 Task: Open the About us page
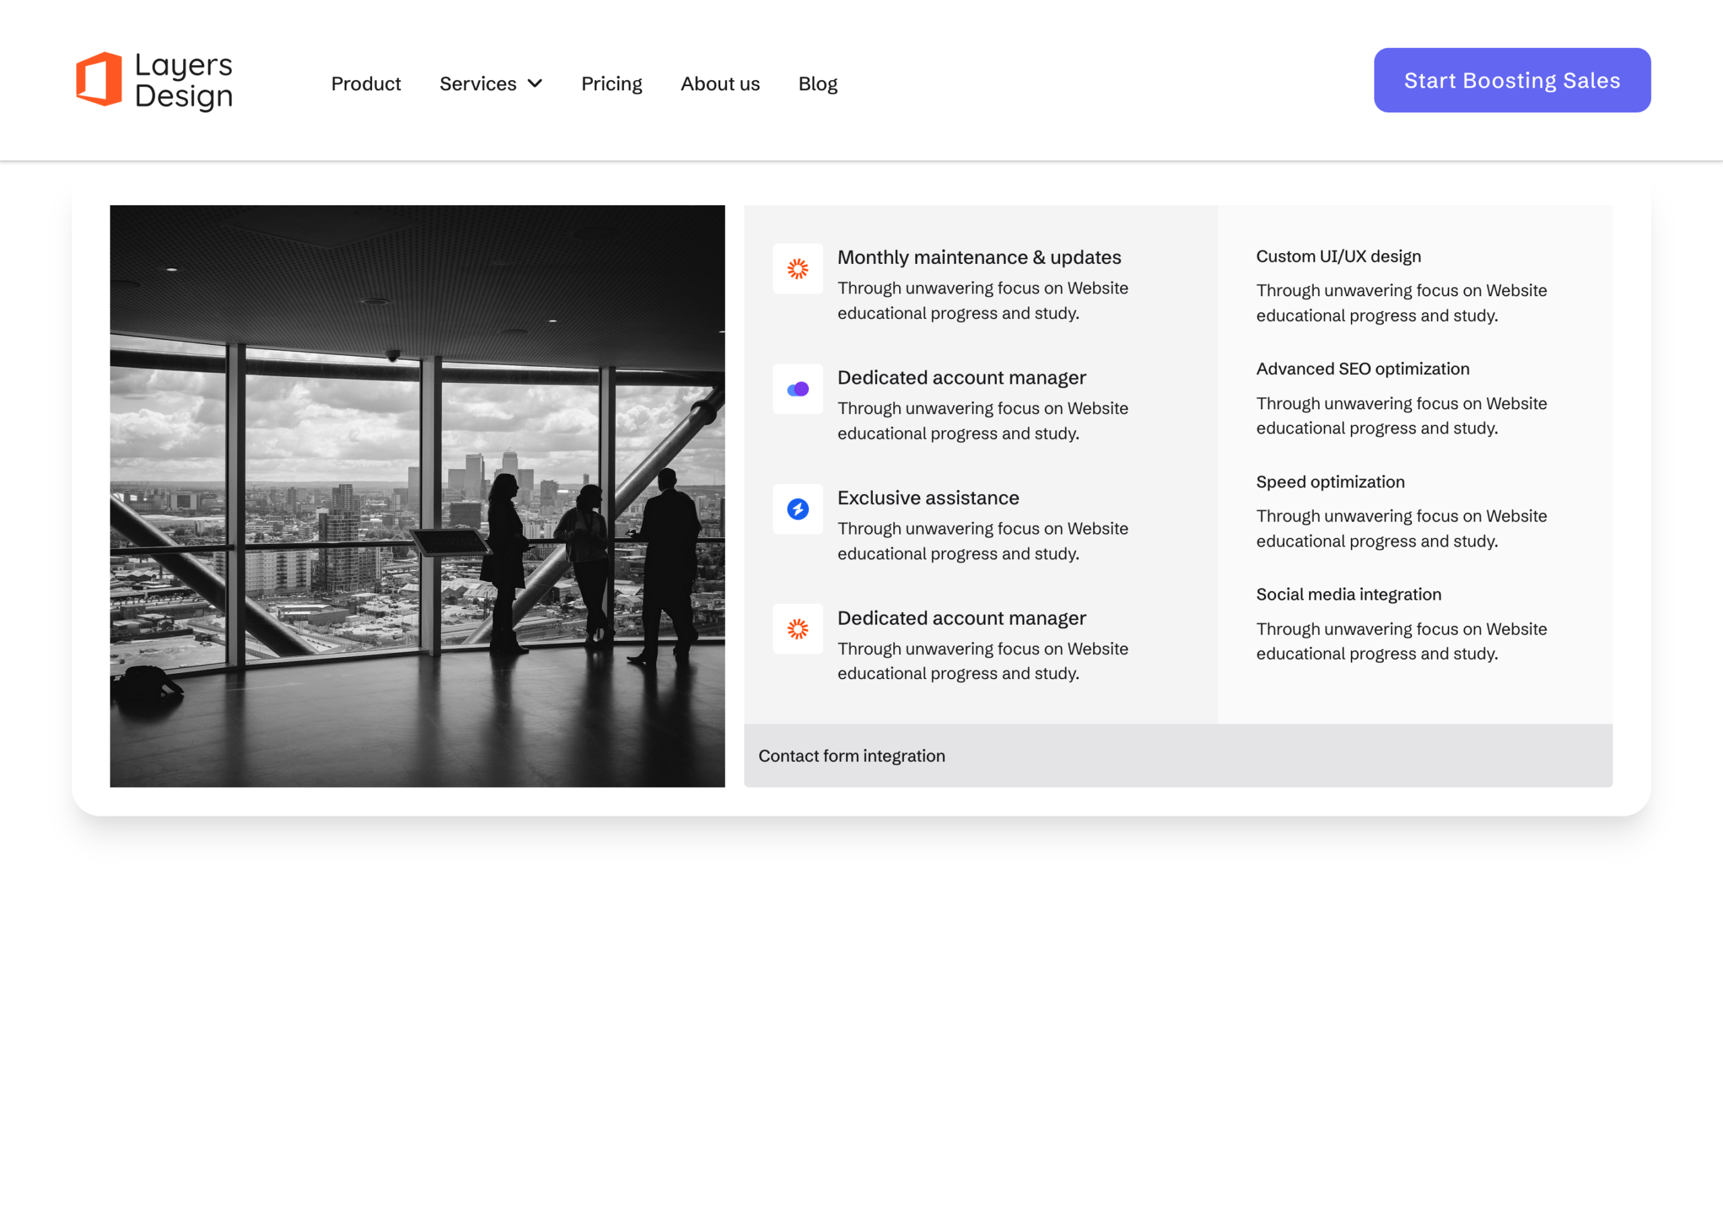click(x=720, y=83)
